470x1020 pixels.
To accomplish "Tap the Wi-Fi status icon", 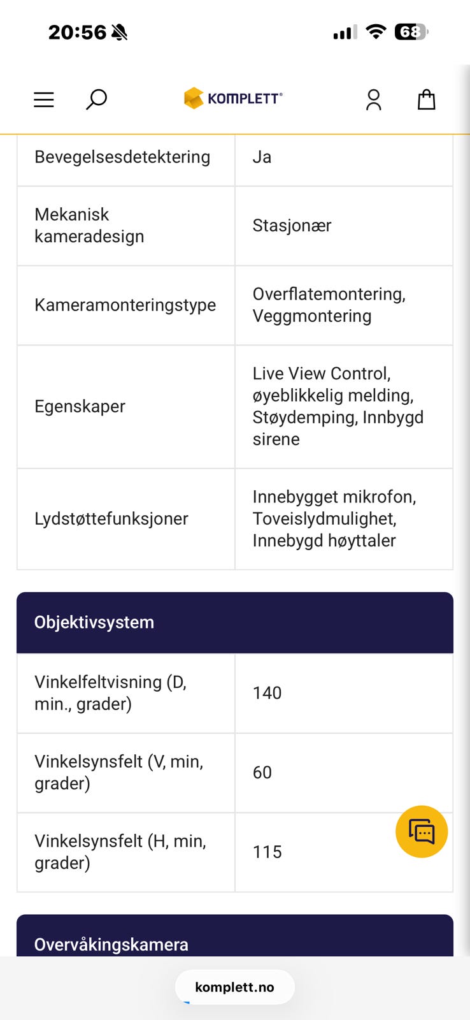I will [376, 32].
